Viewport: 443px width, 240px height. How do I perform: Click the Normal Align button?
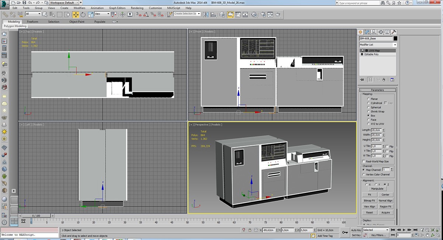click(385, 201)
